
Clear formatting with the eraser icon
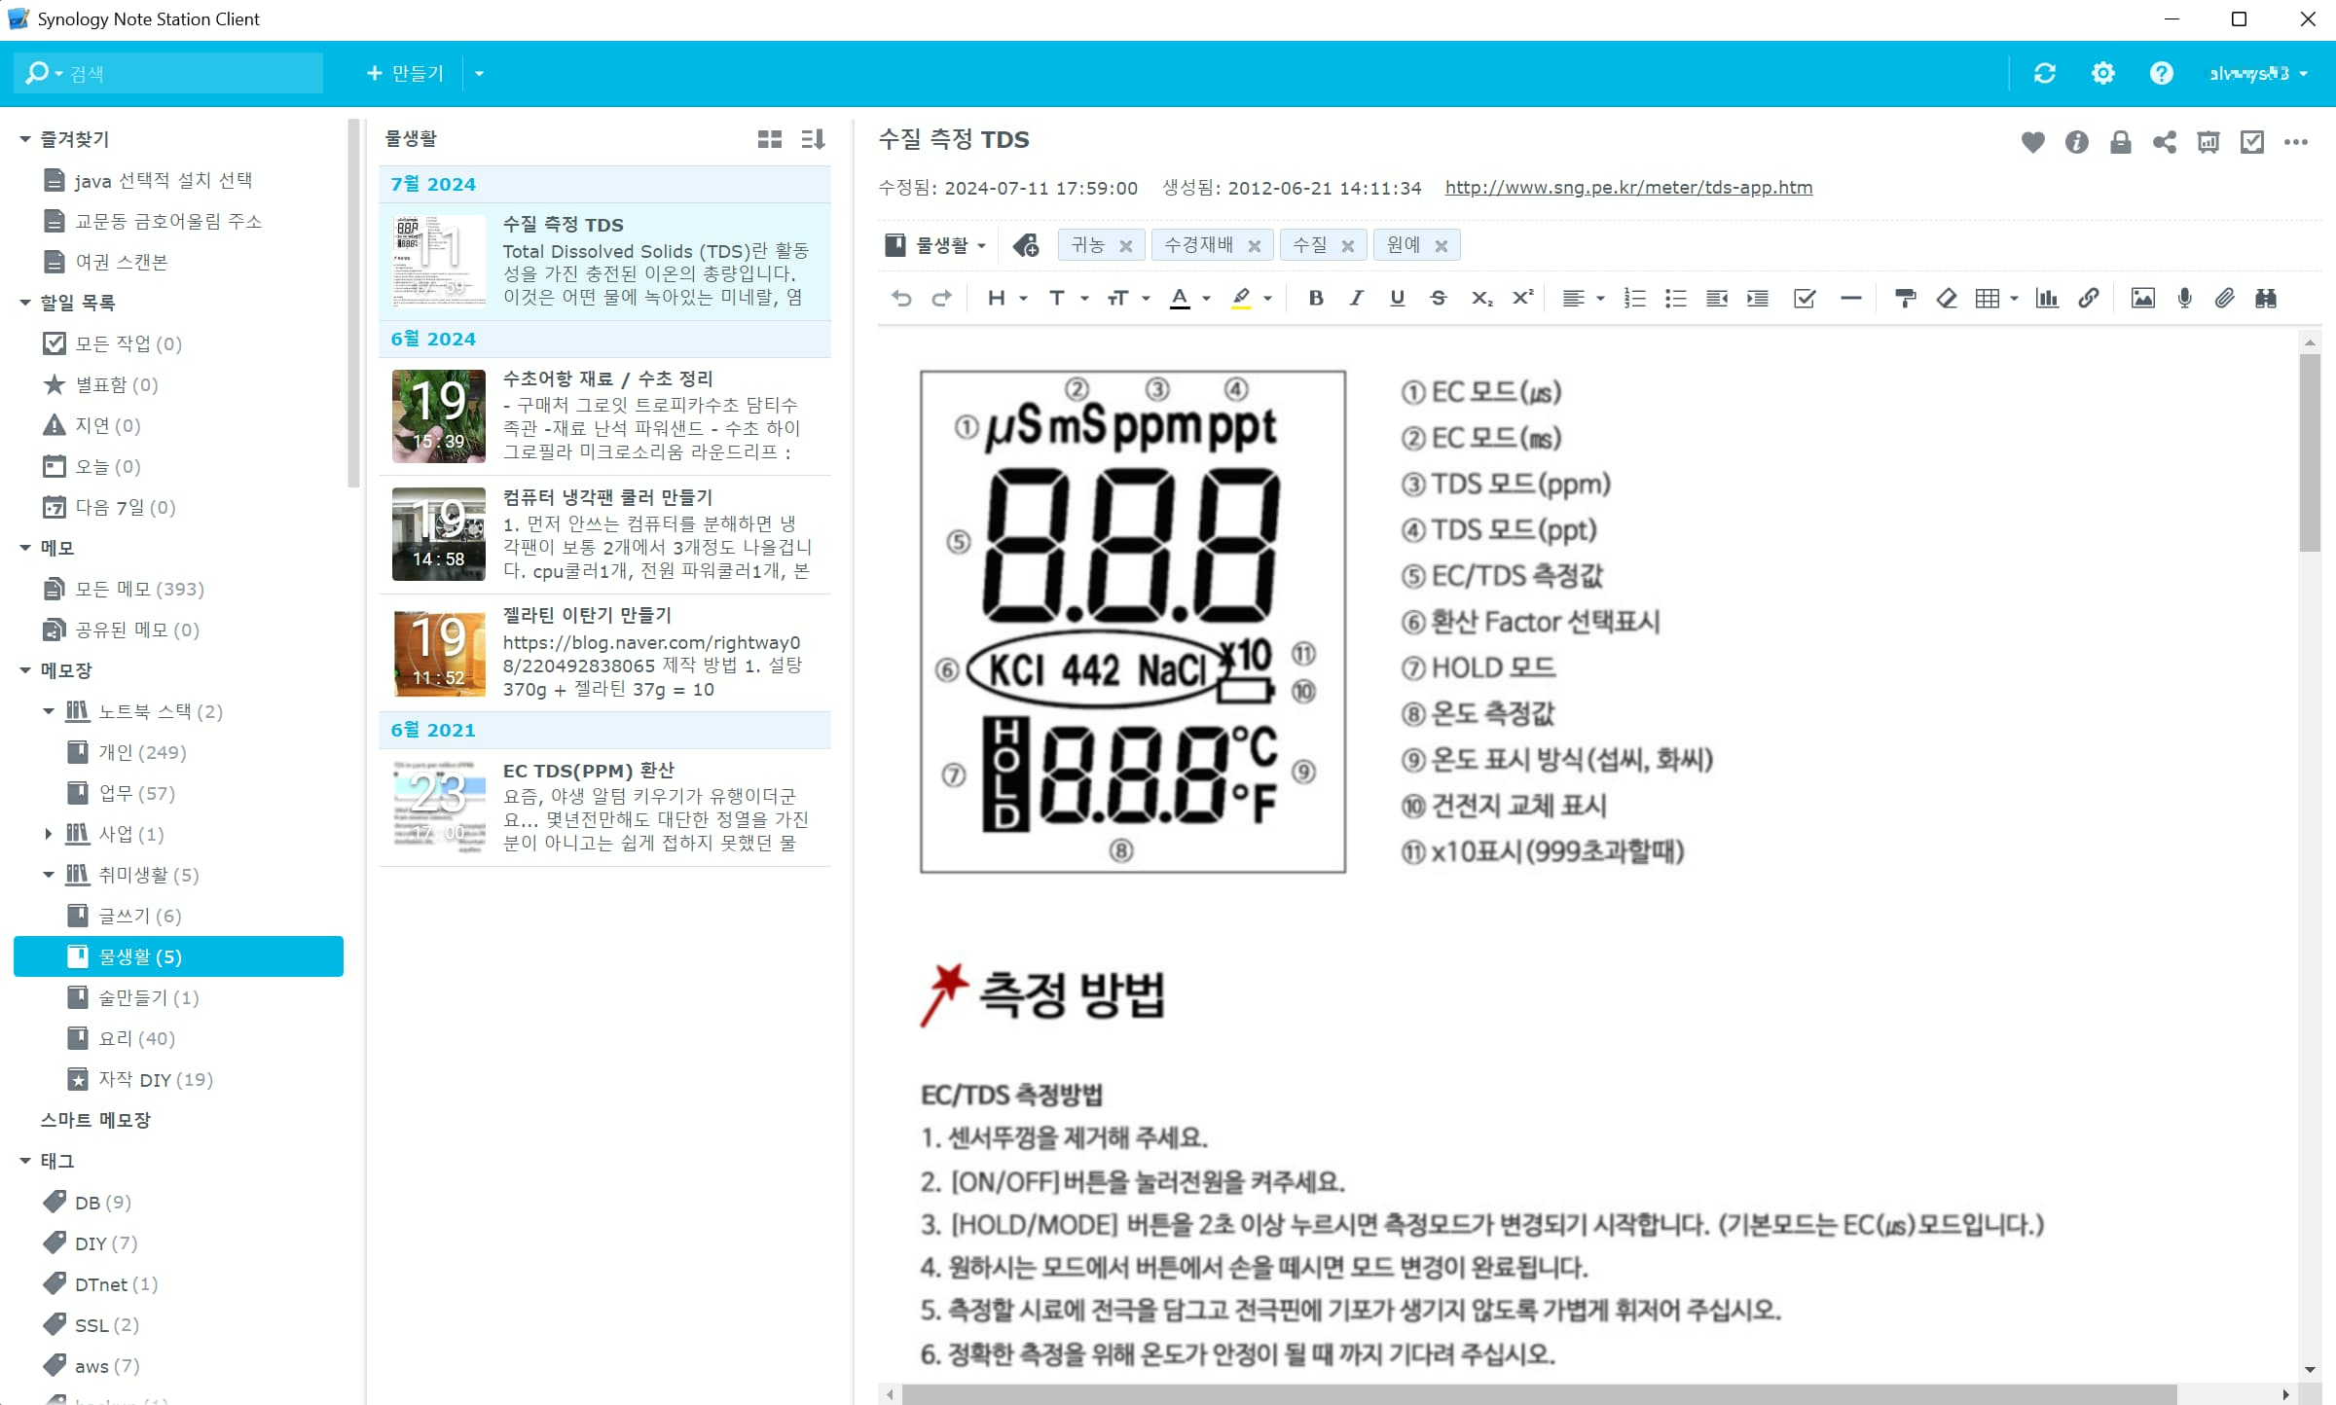[1947, 298]
